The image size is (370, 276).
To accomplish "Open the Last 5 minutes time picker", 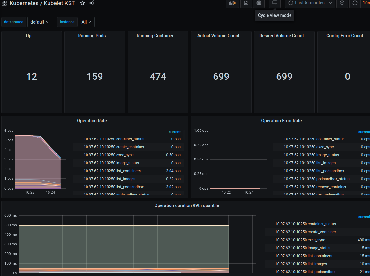I will tap(310, 3).
